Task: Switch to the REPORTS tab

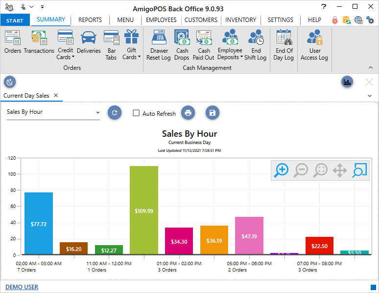Action: coord(90,20)
